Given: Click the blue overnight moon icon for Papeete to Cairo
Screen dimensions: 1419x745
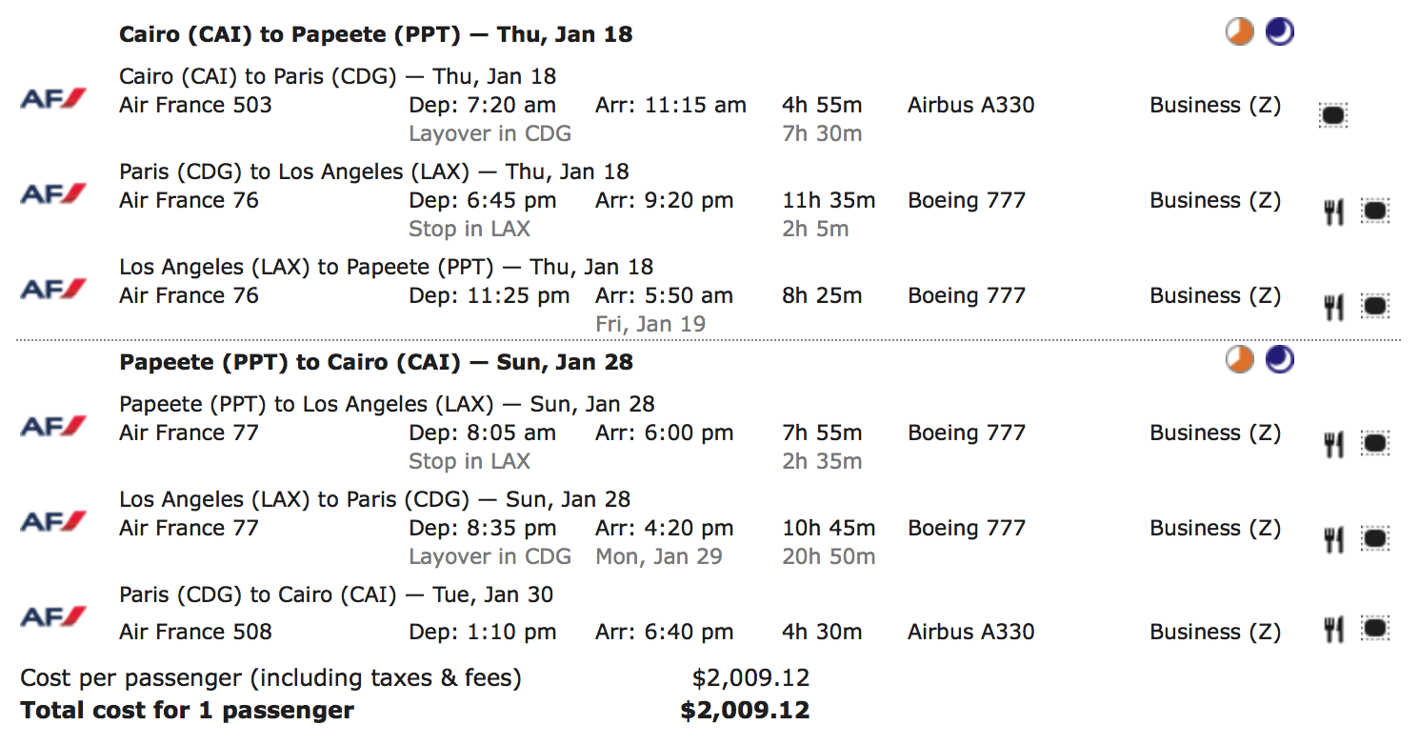Looking at the screenshot, I should [x=1279, y=359].
